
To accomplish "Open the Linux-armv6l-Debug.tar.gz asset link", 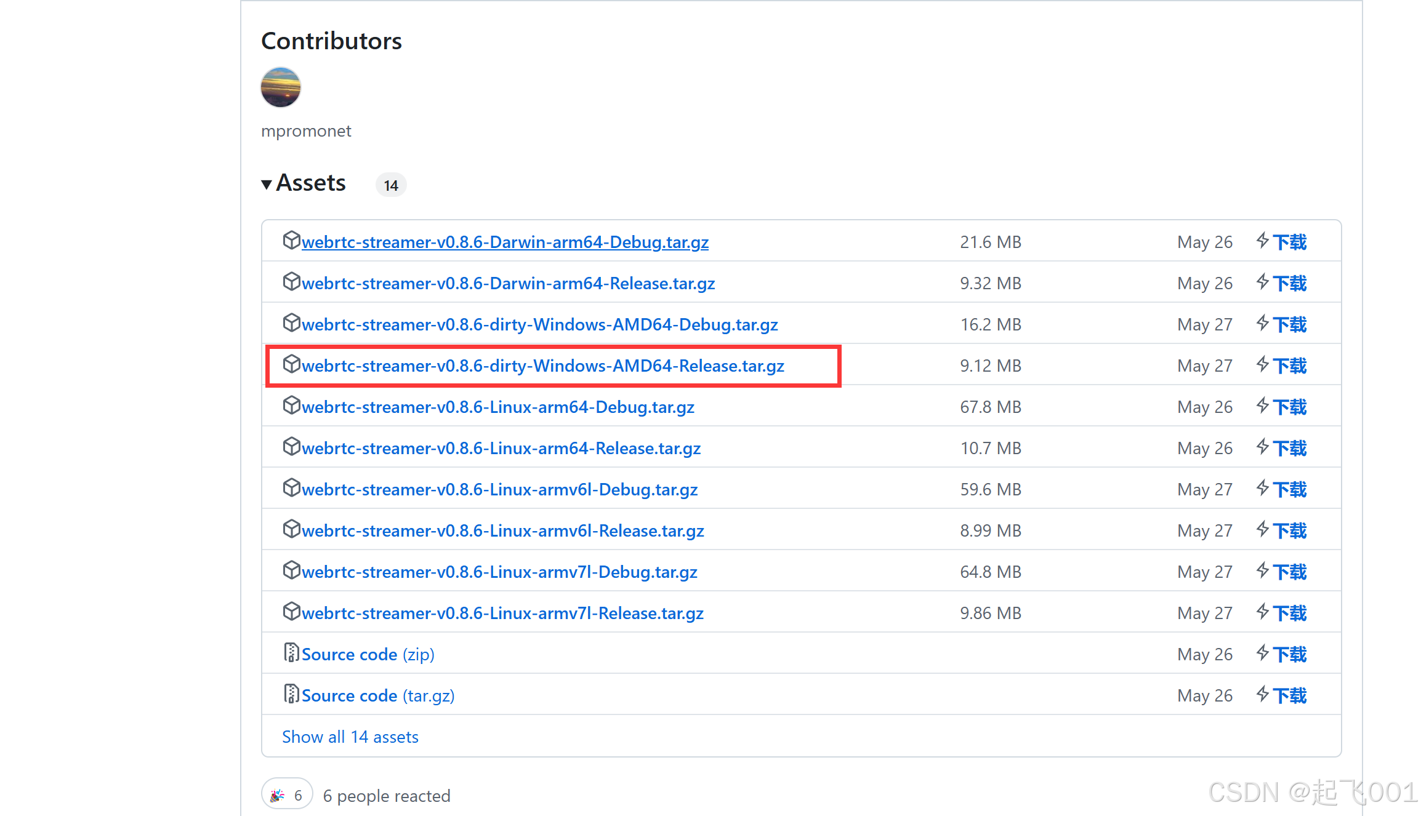I will point(499,490).
